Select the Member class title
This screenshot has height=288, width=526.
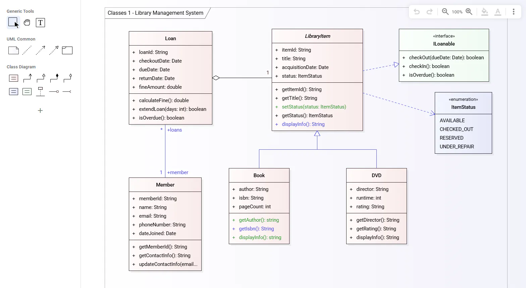[165, 185]
